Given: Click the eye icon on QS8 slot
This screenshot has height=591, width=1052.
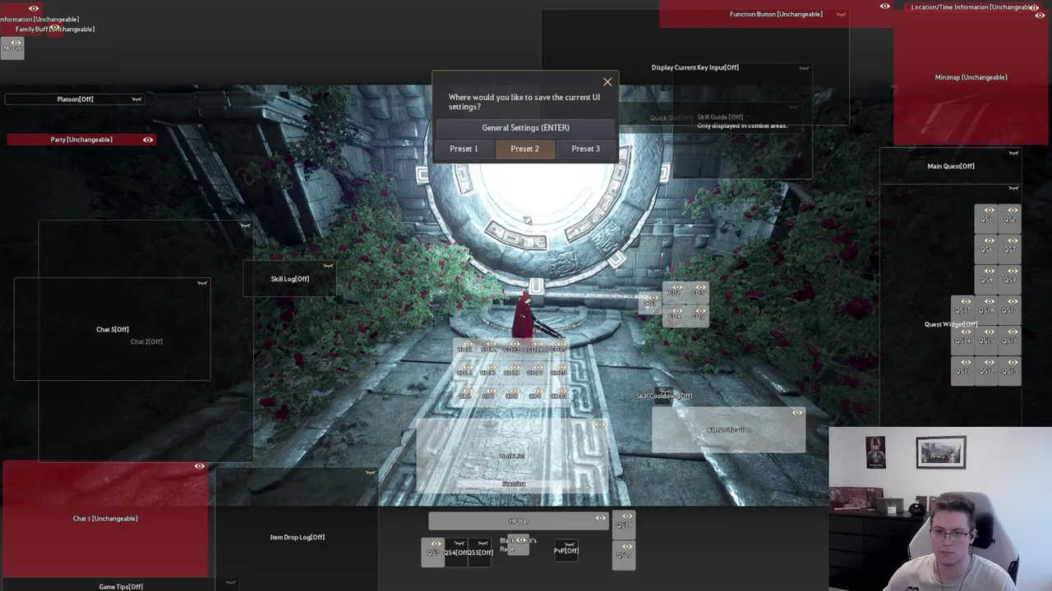Looking at the screenshot, I should [x=990, y=271].
